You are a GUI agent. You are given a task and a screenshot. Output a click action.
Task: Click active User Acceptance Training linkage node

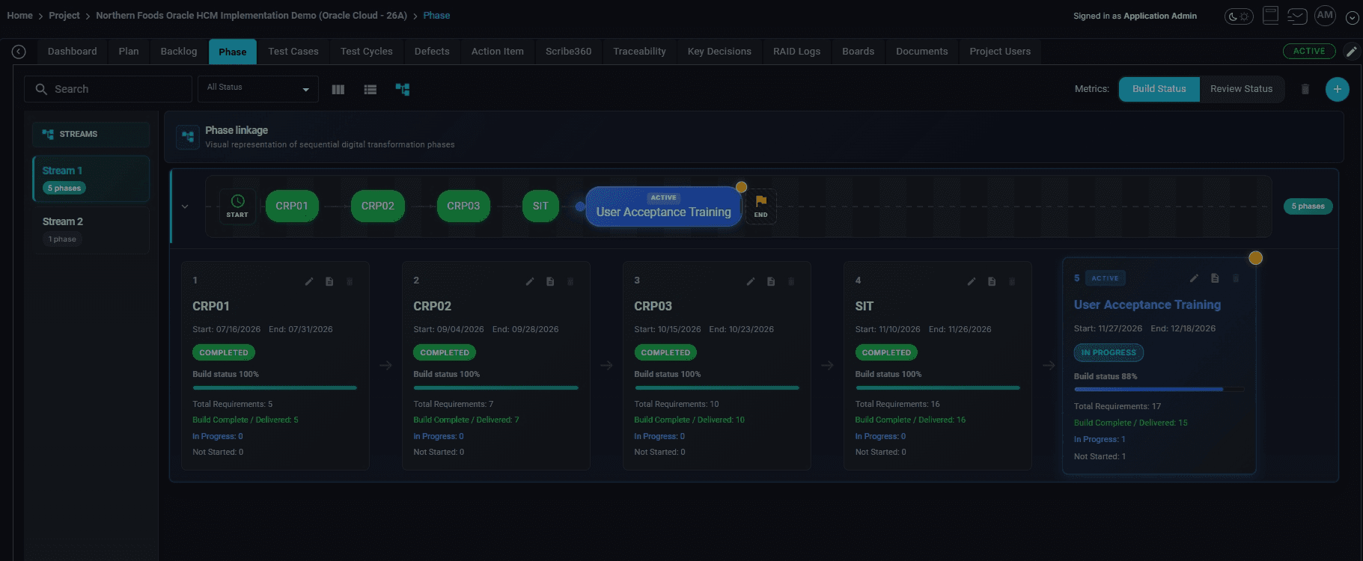[663, 206]
